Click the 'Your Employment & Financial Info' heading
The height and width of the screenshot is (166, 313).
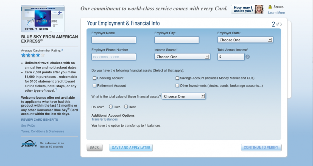(123, 23)
